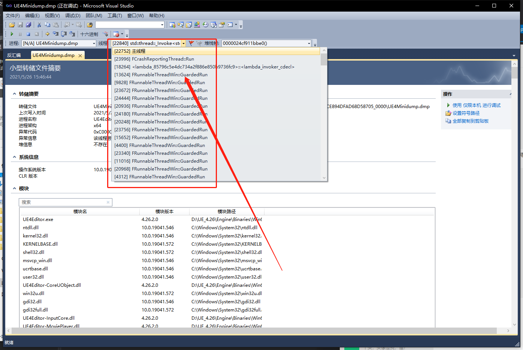Screen dimensions: 523x350
Task: Click the Step Into icon
Action: point(56,34)
